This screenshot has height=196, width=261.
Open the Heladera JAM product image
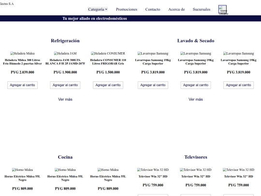(65, 54)
